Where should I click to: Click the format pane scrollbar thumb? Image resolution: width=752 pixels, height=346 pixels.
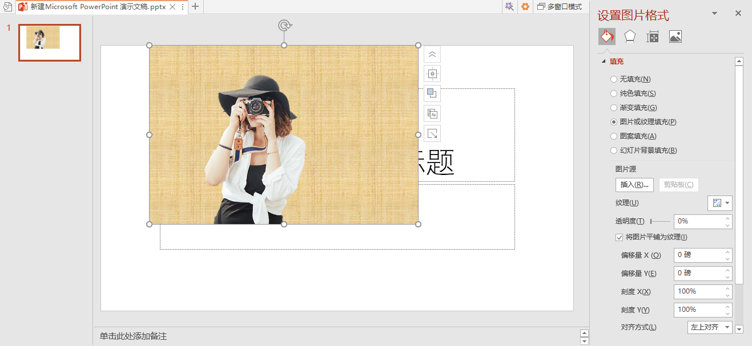[x=739, y=174]
